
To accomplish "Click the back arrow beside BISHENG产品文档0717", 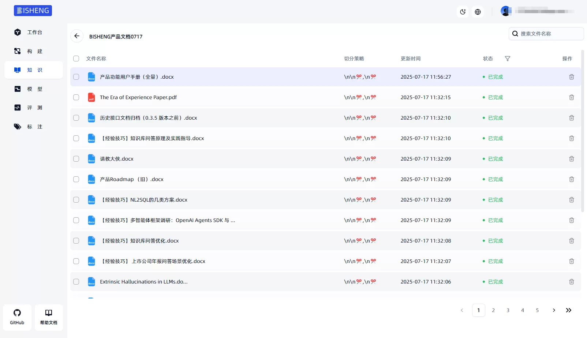I will [x=77, y=36].
